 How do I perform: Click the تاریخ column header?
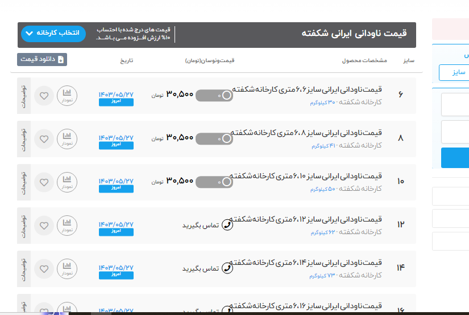click(126, 60)
